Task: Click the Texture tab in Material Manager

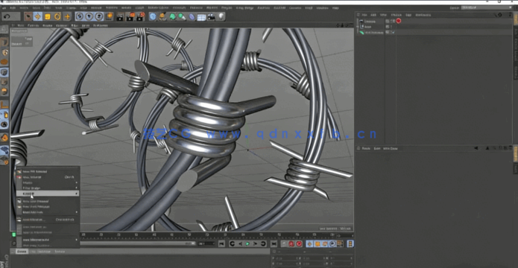Action: (x=60, y=252)
